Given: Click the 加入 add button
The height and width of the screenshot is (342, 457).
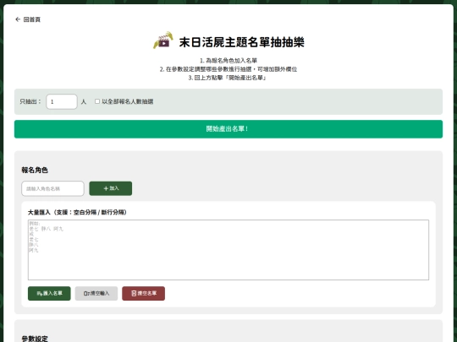Looking at the screenshot, I should click(111, 188).
